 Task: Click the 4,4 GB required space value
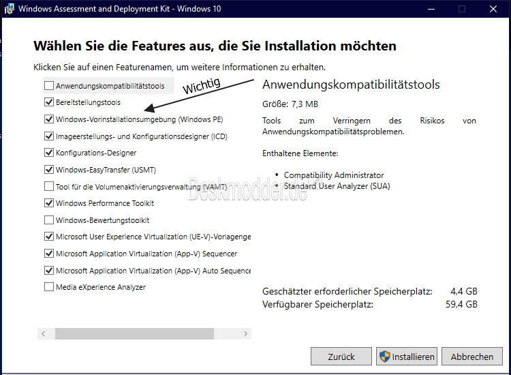464,291
